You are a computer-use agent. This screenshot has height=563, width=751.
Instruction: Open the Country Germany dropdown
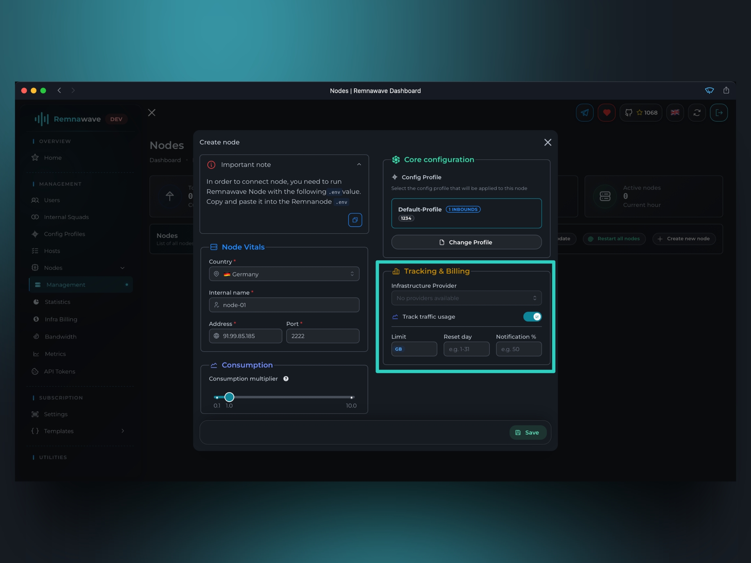[284, 274]
